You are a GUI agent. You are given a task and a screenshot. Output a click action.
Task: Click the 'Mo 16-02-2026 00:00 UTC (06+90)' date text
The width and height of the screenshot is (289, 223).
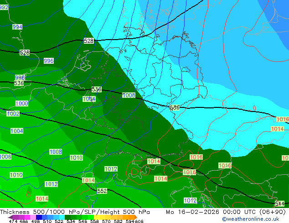pos(226,212)
